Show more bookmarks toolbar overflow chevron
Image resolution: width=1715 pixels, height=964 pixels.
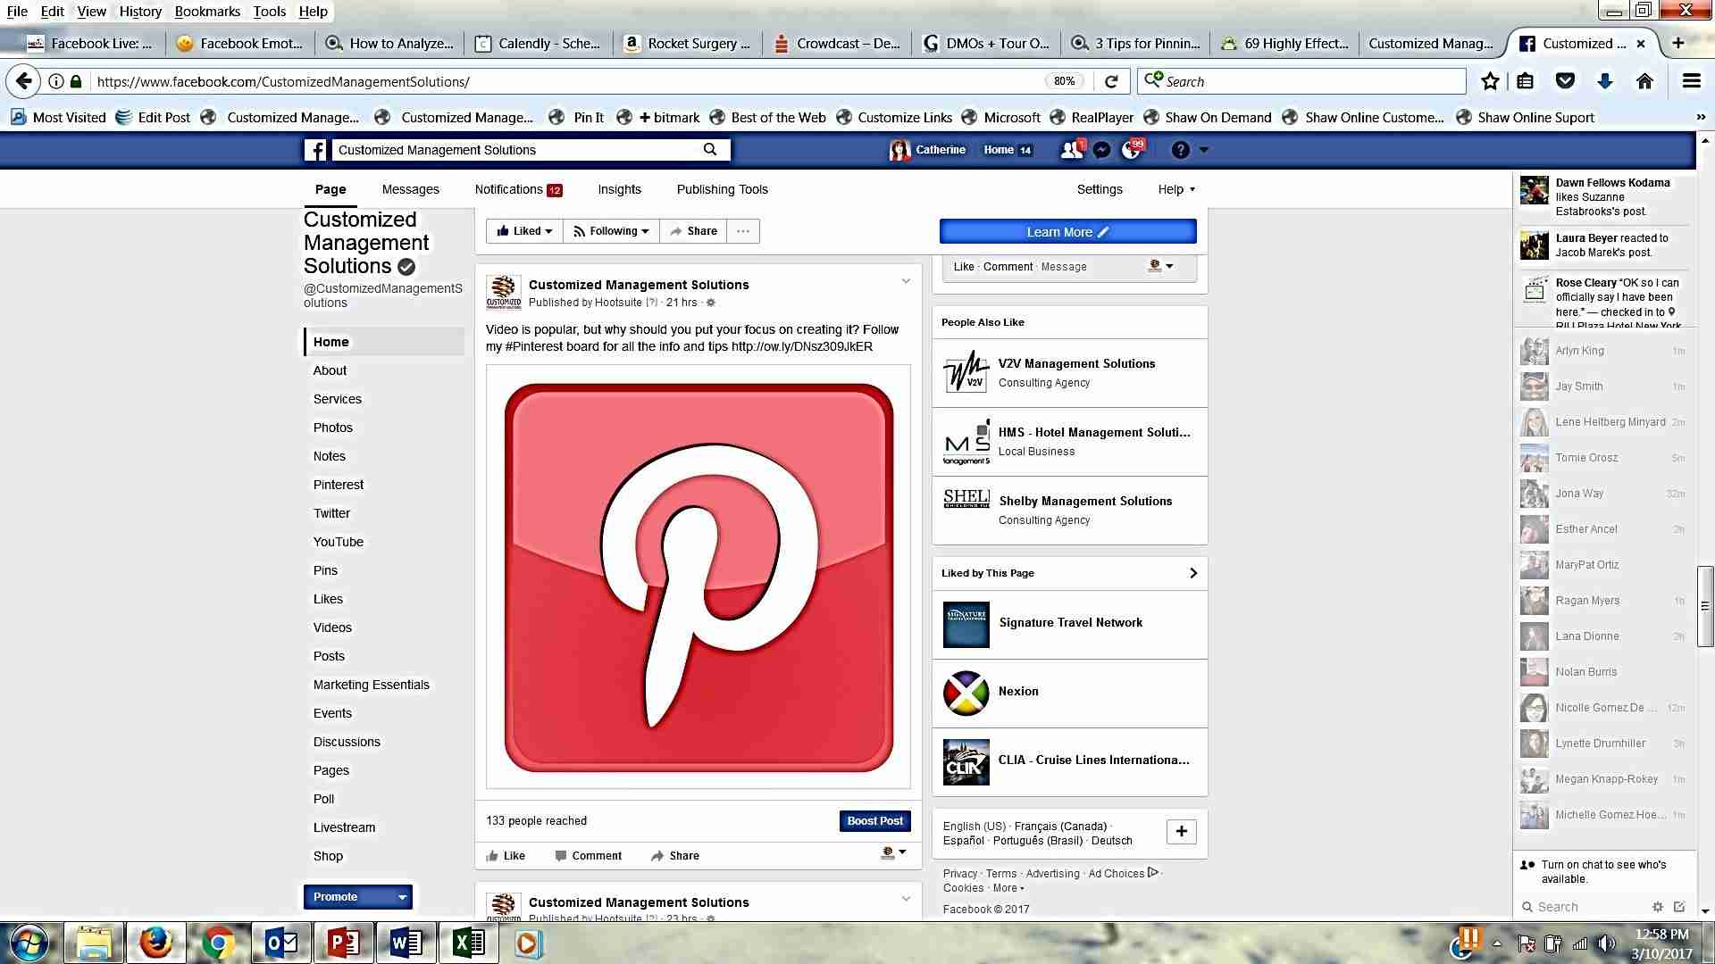tap(1700, 117)
